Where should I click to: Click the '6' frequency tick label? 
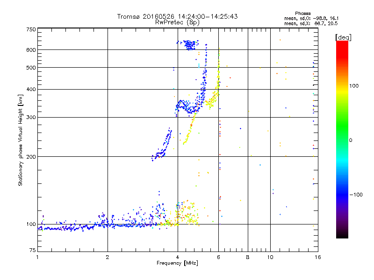(218, 257)
